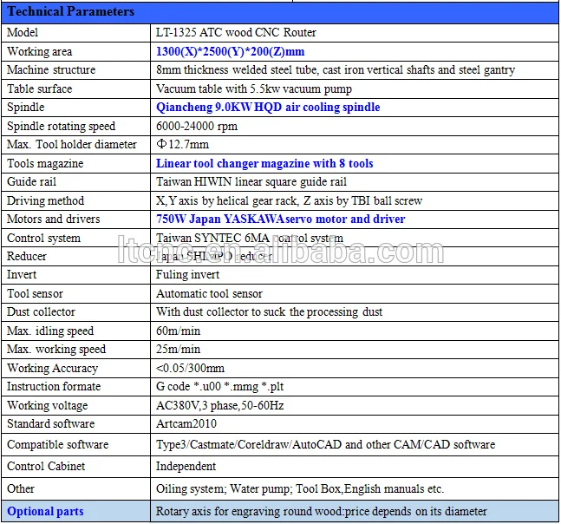Click the "Φ12.7mm" value

(x=182, y=144)
